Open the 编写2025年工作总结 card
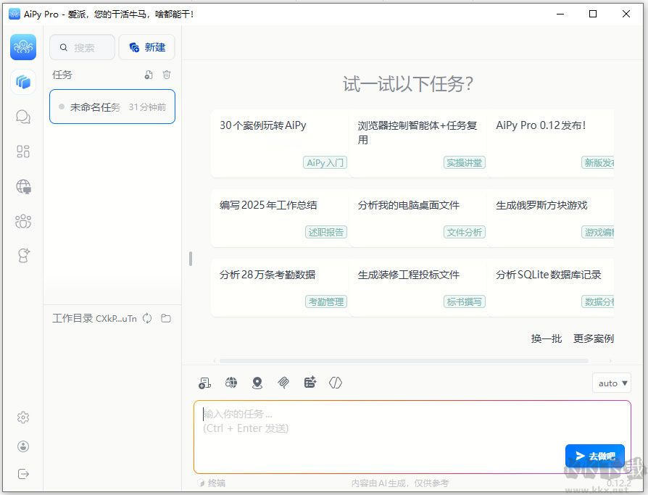This screenshot has height=495, width=648. 281,218
